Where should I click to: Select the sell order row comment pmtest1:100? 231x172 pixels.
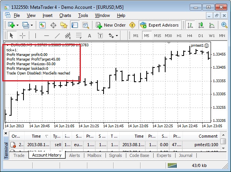pyautogui.click(x=206, y=145)
